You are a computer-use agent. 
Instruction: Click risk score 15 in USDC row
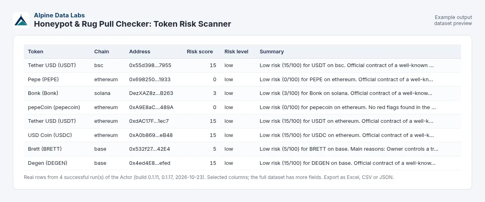213,135
